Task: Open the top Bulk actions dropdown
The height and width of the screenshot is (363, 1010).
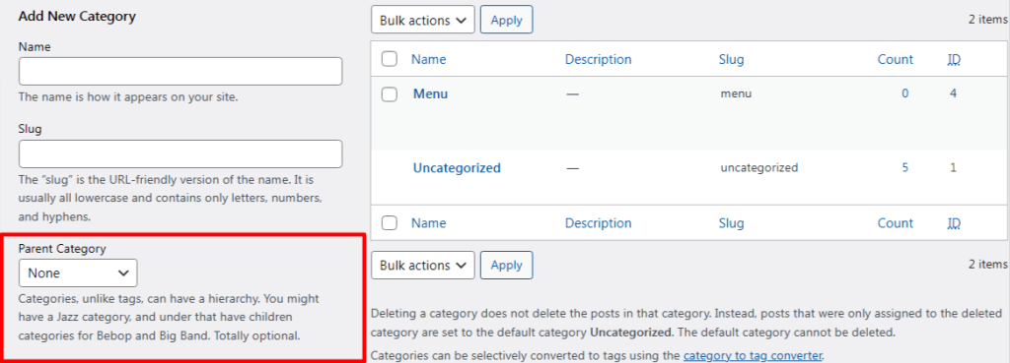Action: pos(422,20)
